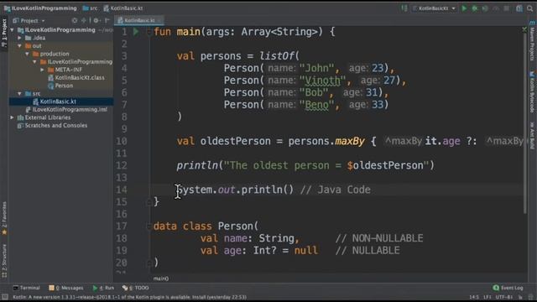Image resolution: width=537 pixels, height=302 pixels.
Task: Open Project panel settings gear
Action: pos(96,20)
